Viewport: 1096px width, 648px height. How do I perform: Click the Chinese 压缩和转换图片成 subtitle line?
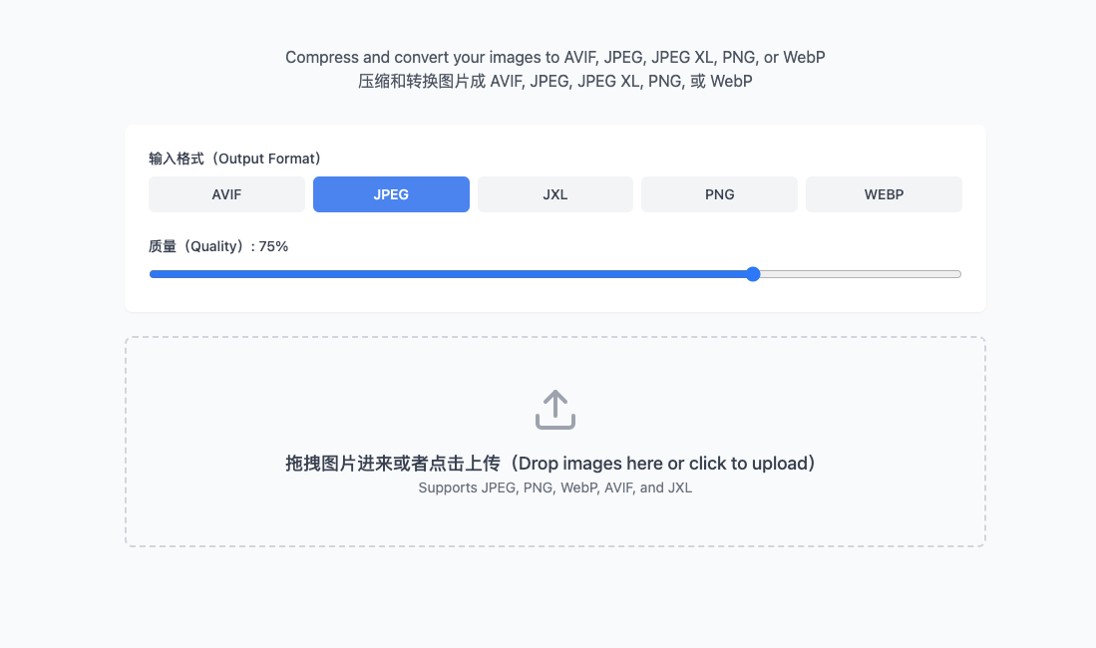pos(555,82)
